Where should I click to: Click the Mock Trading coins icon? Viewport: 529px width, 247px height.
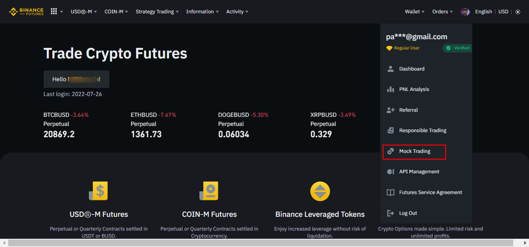pyautogui.click(x=391, y=151)
